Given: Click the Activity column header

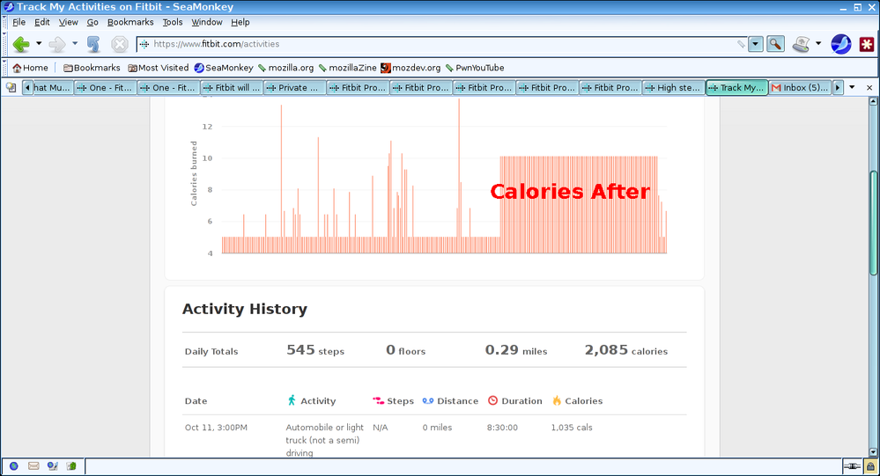Looking at the screenshot, I should 312,401.
